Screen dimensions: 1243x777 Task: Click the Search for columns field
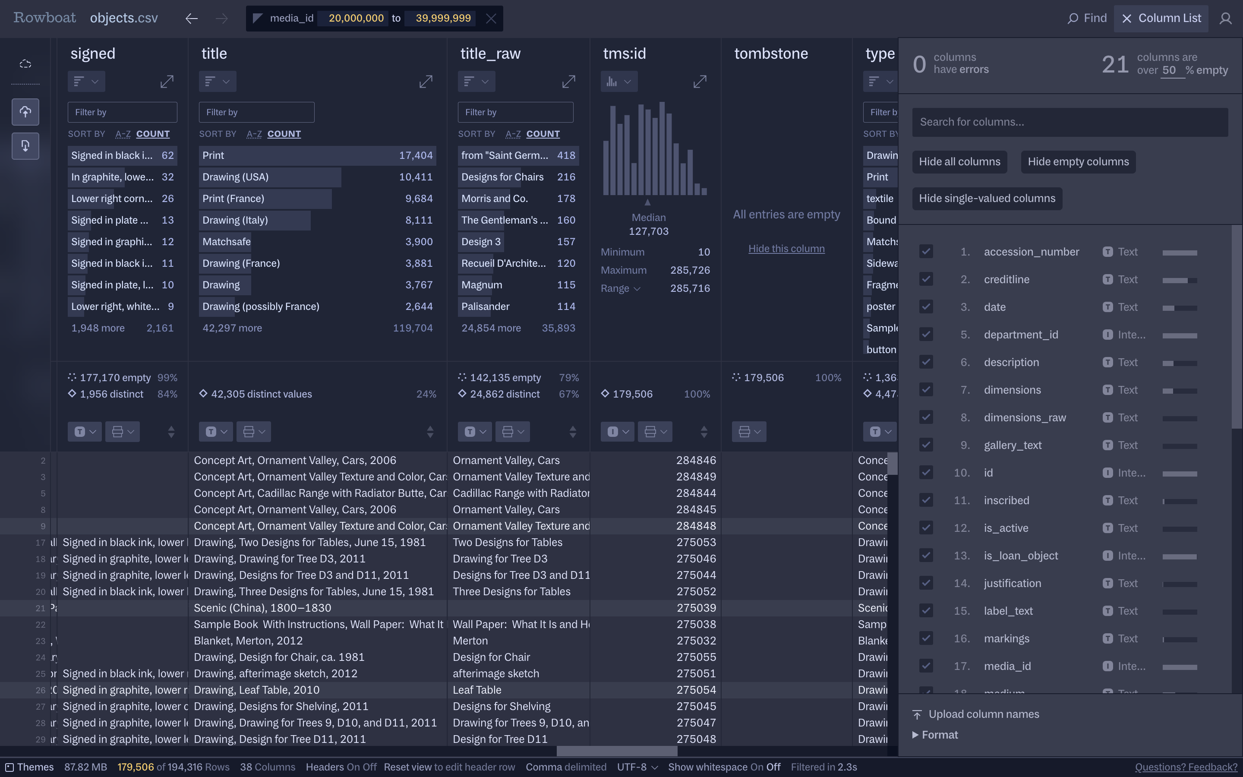coord(1069,122)
